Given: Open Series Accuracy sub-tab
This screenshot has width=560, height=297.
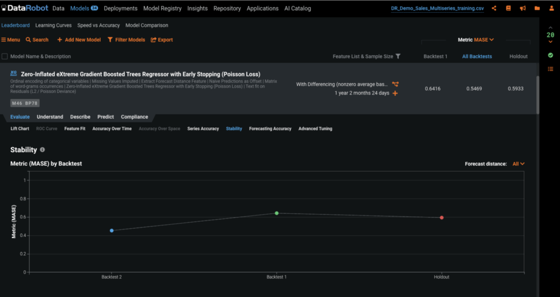Looking at the screenshot, I should point(203,129).
